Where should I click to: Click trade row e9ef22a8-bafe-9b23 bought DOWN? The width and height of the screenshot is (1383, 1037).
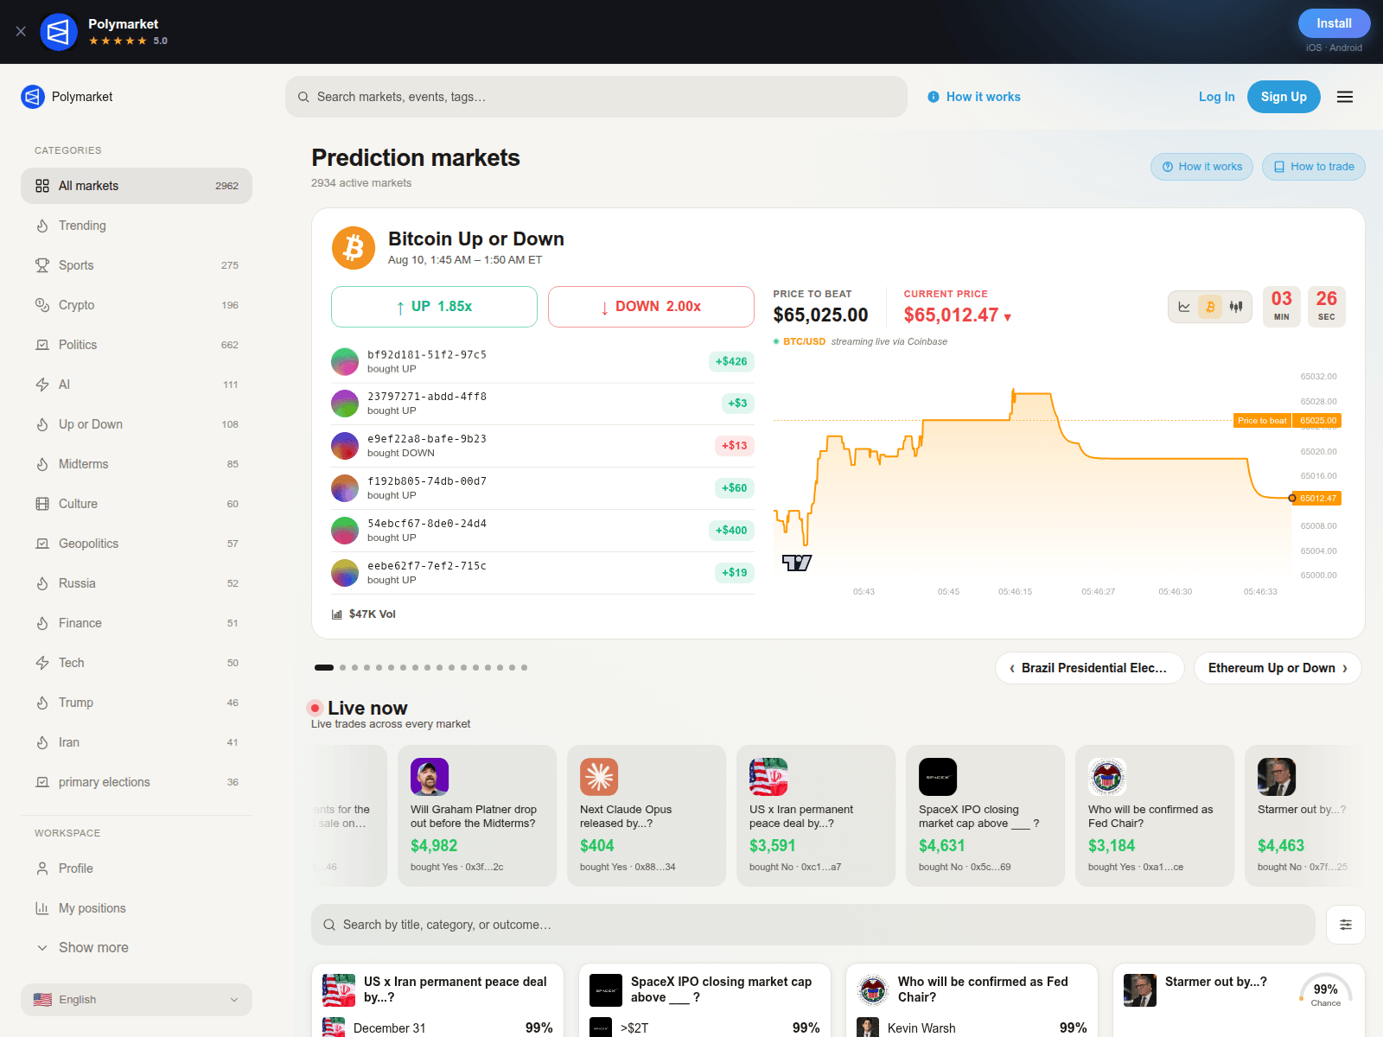pos(543,446)
